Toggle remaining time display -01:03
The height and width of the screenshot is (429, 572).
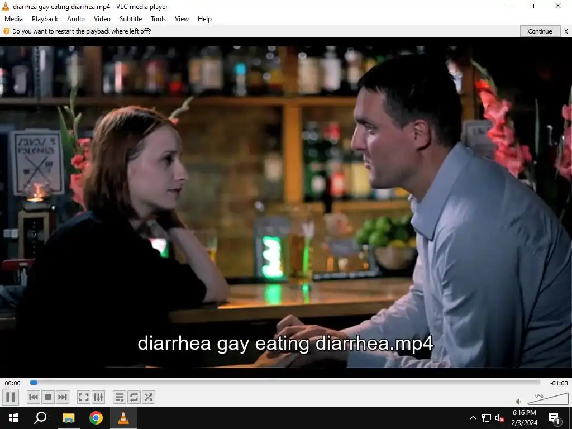click(559, 383)
